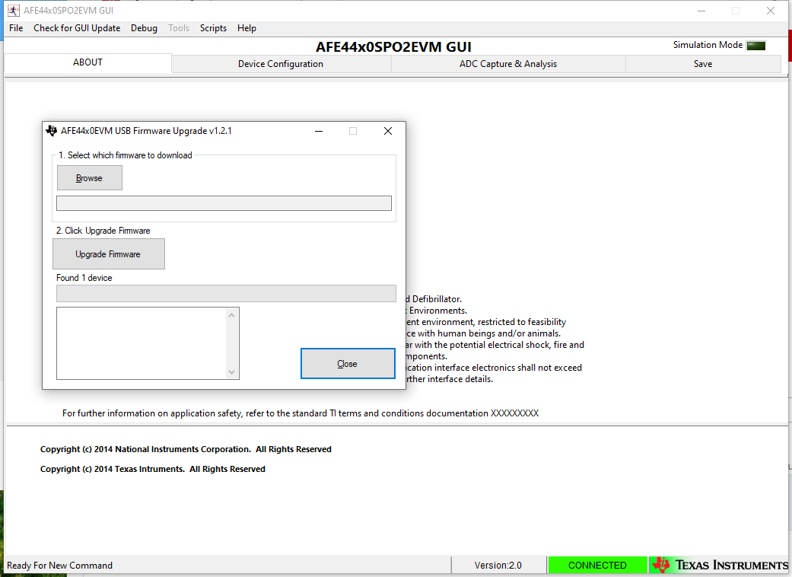Click Close in the firmware upgrade dialog
The width and height of the screenshot is (792, 577).
[x=348, y=364]
